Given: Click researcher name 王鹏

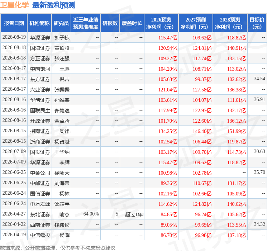Looking at the screenshot, I should pyautogui.click(x=65, y=69).
